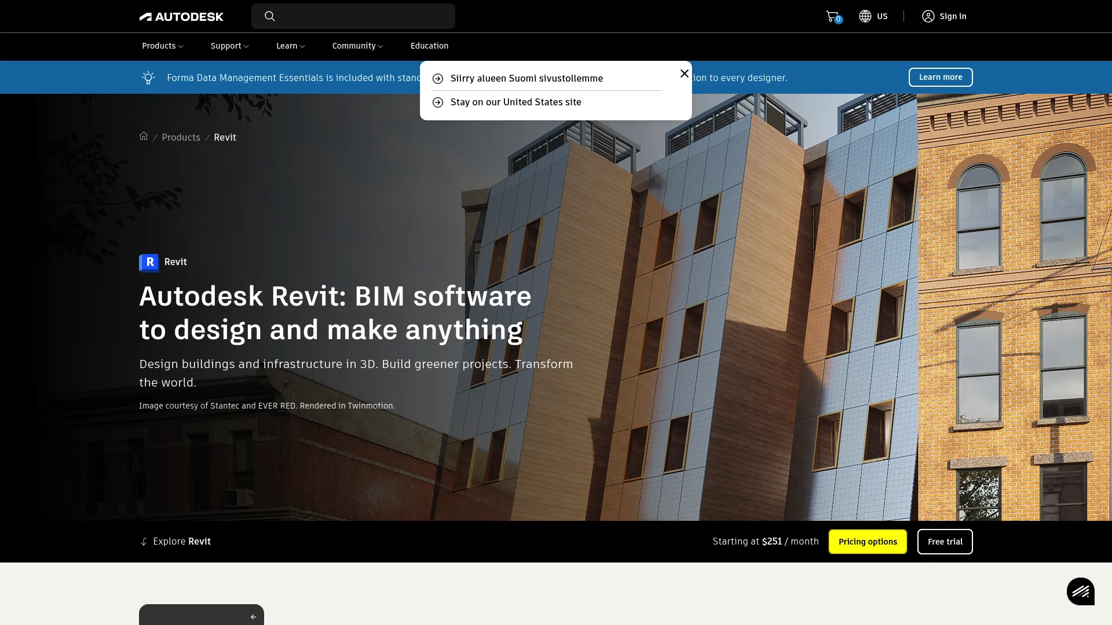This screenshot has height=625, width=1112.
Task: Click the Pricing options button
Action: click(x=868, y=542)
